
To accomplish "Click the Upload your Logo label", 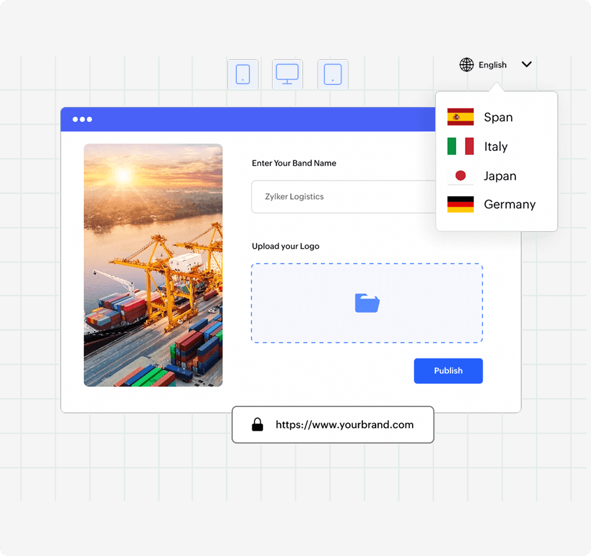I will 286,246.
